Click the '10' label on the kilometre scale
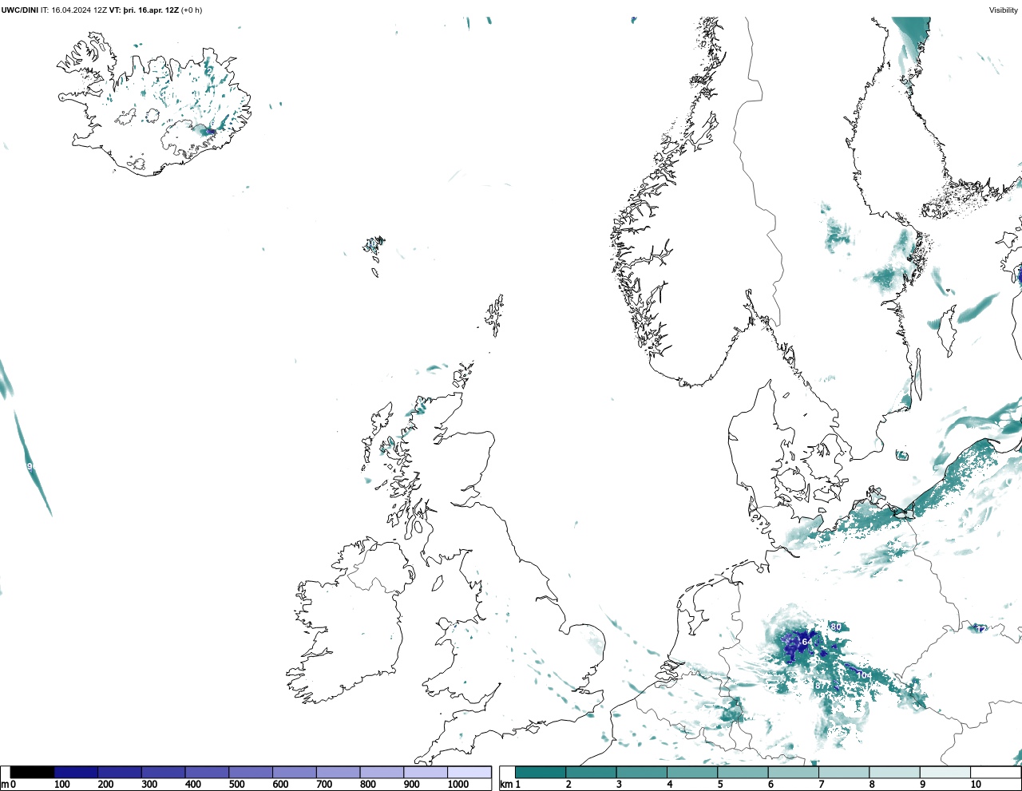Screen dimensions: 1022x791 pos(976,785)
